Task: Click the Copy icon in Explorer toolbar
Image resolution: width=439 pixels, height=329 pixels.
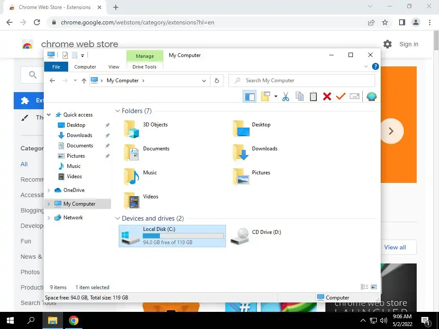Action: pos(300,97)
